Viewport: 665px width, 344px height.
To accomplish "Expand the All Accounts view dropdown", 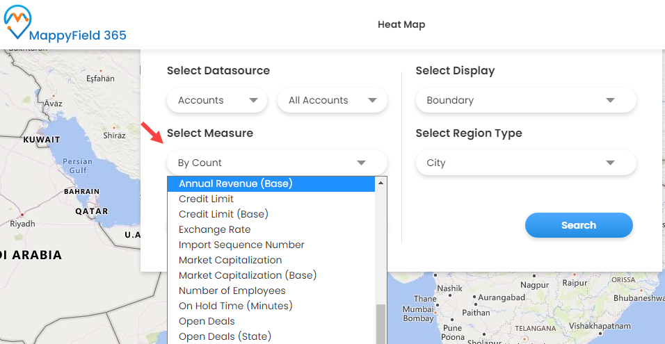I will [x=332, y=100].
